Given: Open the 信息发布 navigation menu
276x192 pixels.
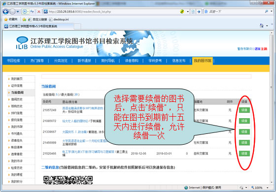Looking at the screenshot, I should 178,61.
